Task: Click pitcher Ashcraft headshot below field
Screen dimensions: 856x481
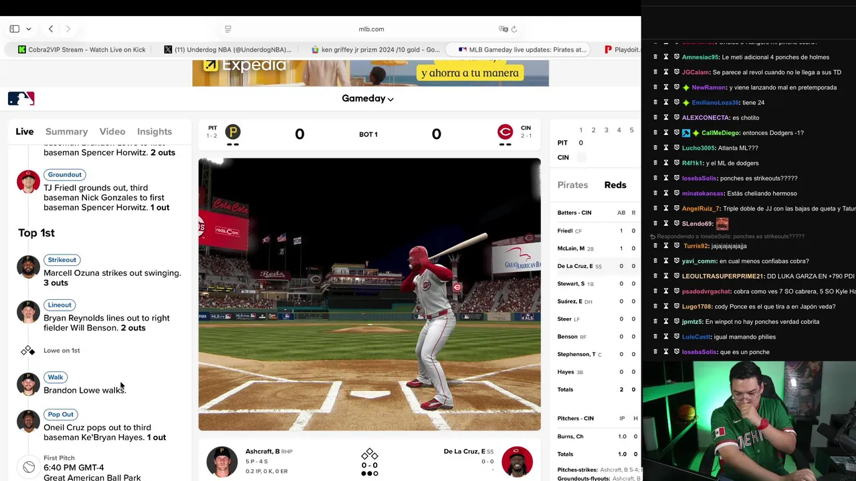Action: pos(222,462)
